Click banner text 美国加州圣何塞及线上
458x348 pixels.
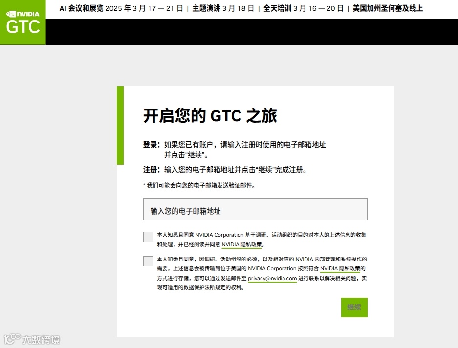pyautogui.click(x=388, y=8)
